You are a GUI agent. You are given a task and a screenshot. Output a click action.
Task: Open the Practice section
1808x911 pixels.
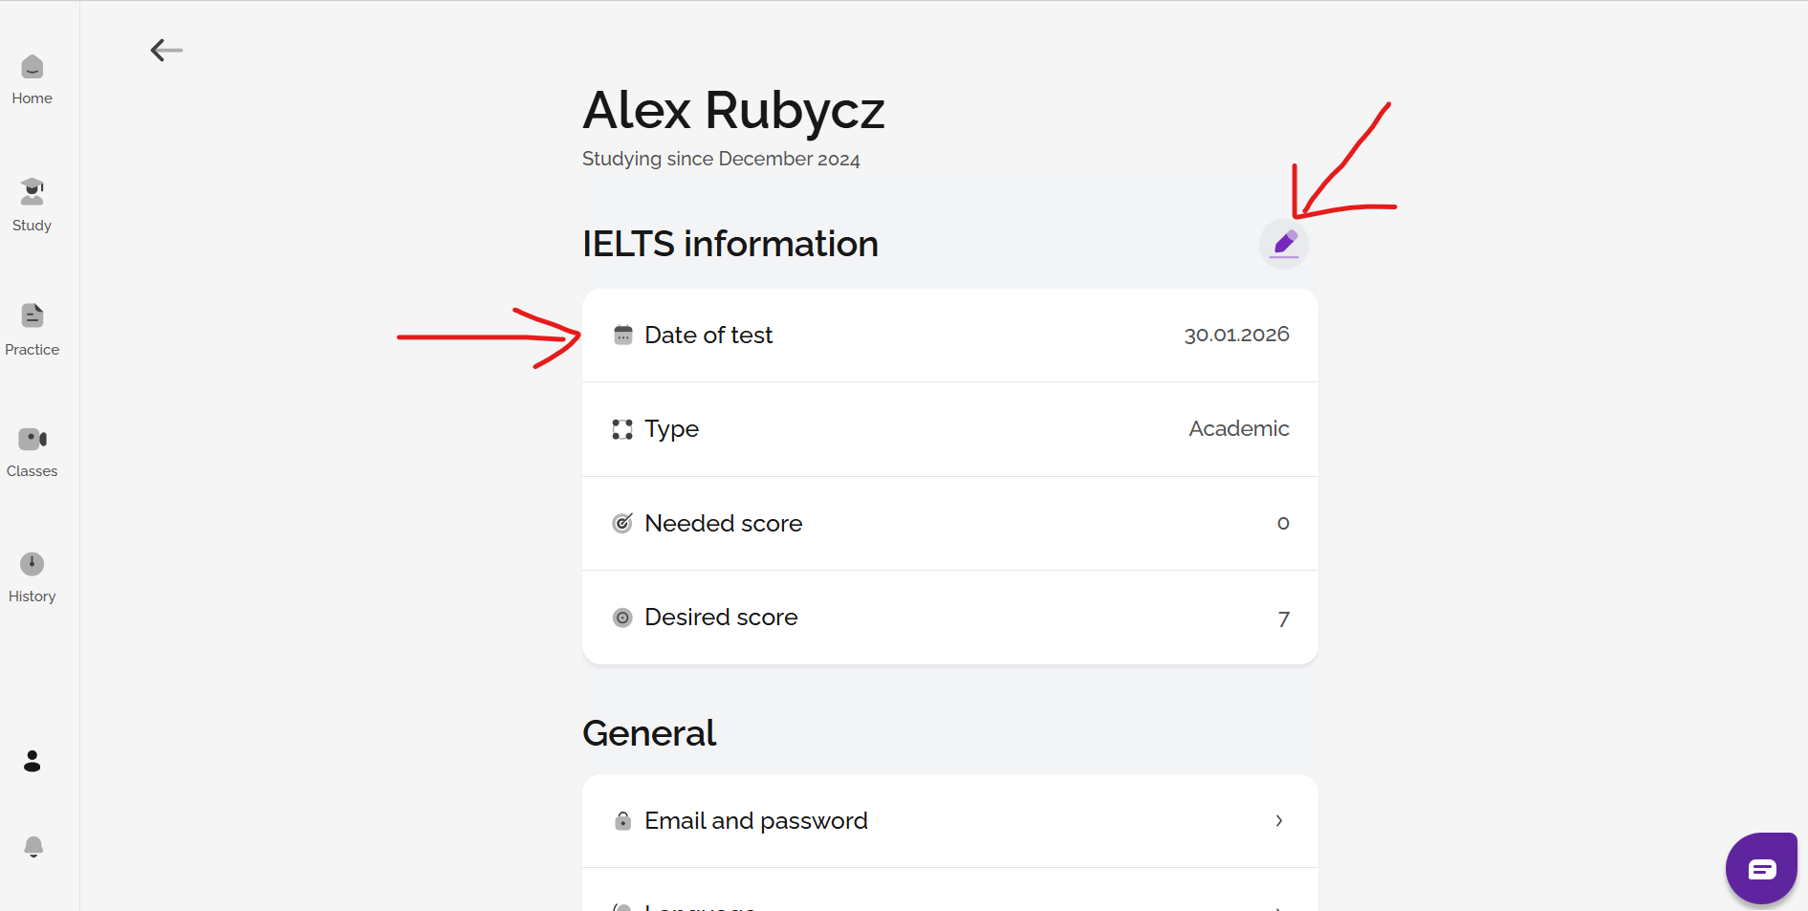[x=33, y=315]
